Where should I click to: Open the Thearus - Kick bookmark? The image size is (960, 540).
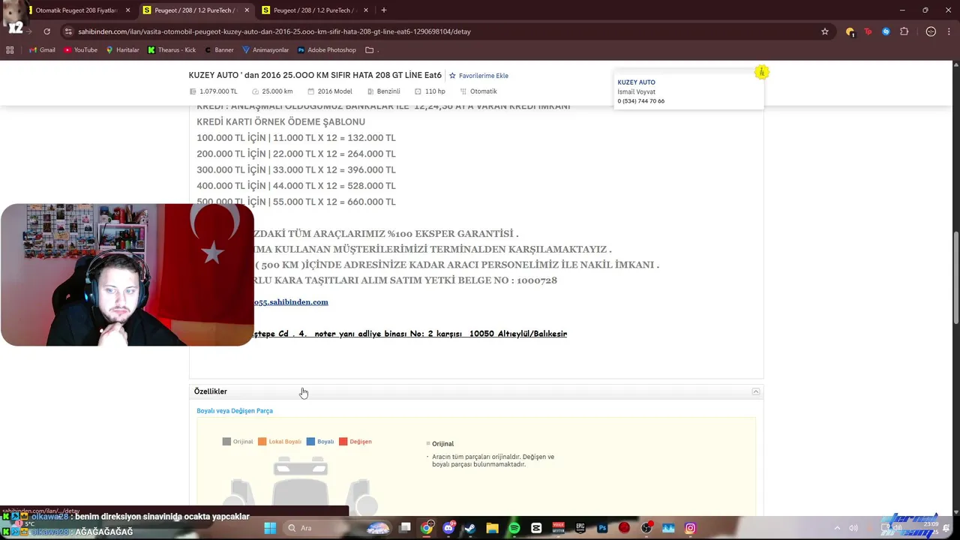pyautogui.click(x=172, y=50)
